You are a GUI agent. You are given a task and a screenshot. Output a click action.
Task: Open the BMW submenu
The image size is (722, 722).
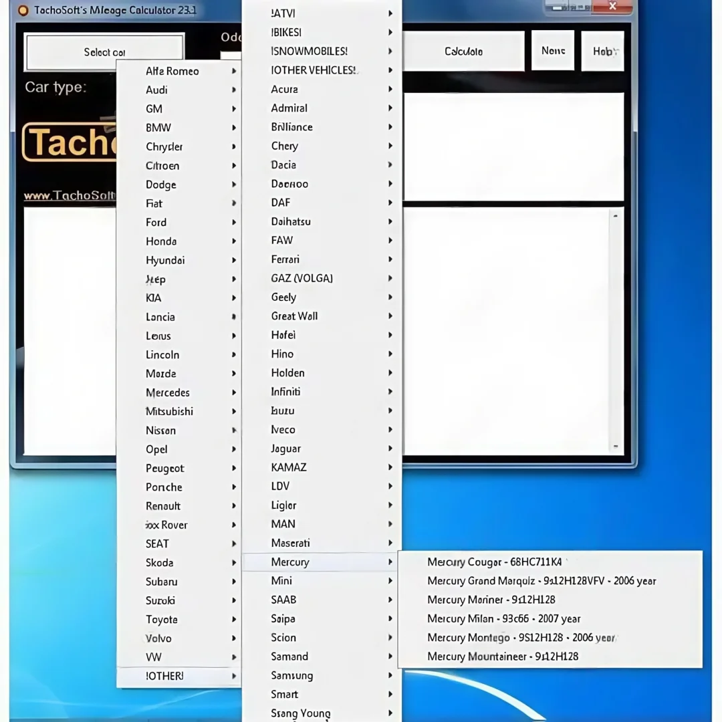[178, 128]
